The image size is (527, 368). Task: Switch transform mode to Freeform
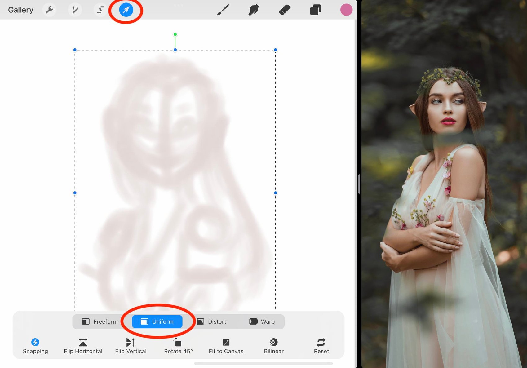[x=100, y=321]
